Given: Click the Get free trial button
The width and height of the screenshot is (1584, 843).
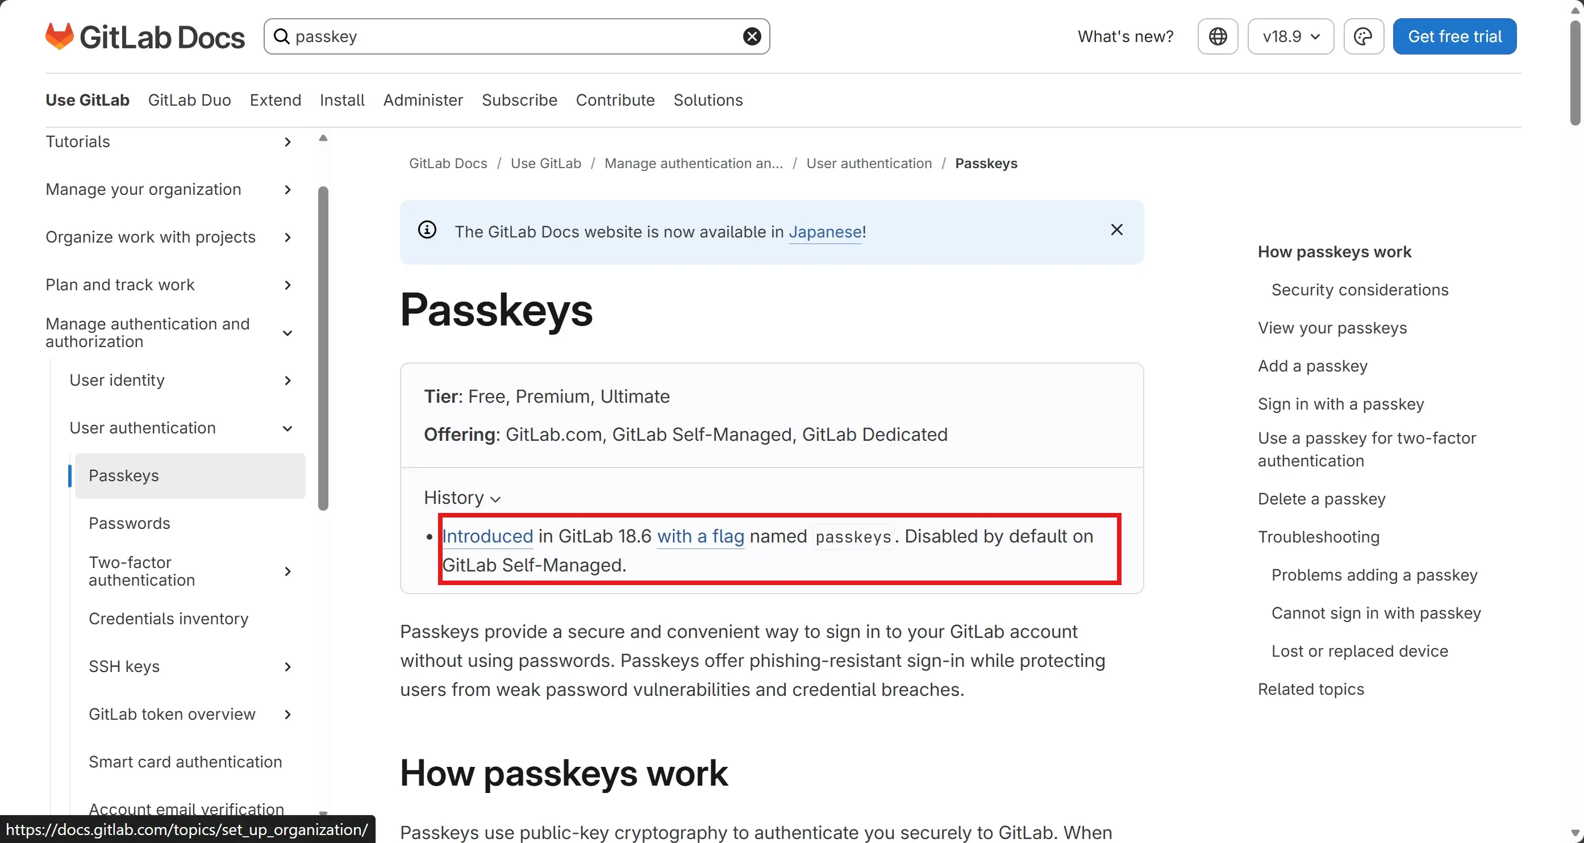Looking at the screenshot, I should tap(1455, 36).
